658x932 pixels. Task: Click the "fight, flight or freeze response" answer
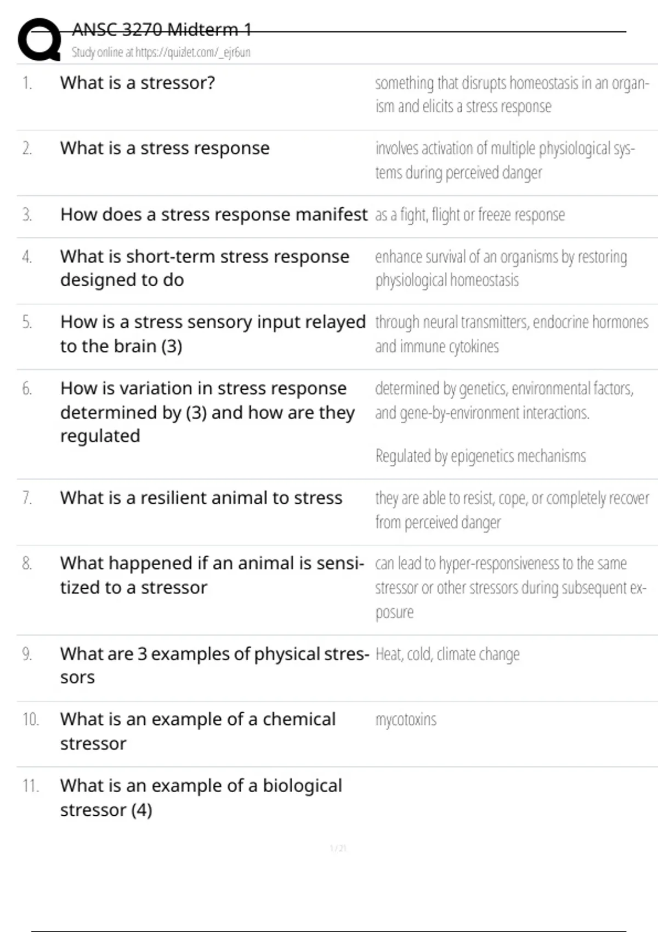pyautogui.click(x=470, y=214)
